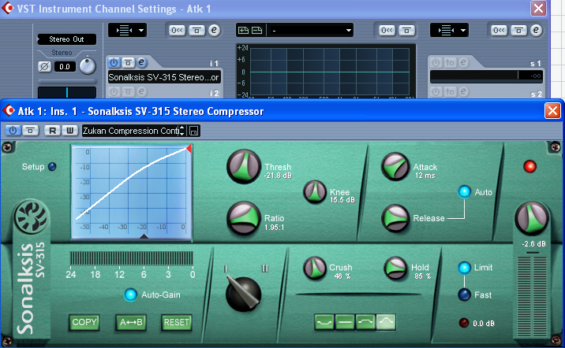The image size is (565, 348).
Task: Click the Crush knob
Action: (315, 268)
